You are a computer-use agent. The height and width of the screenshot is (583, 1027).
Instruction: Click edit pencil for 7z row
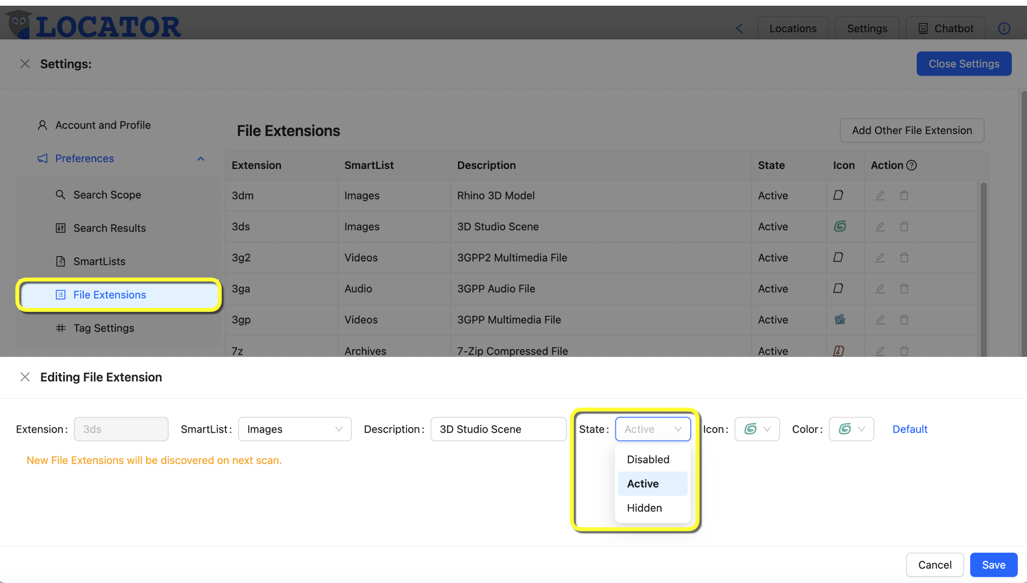(880, 351)
